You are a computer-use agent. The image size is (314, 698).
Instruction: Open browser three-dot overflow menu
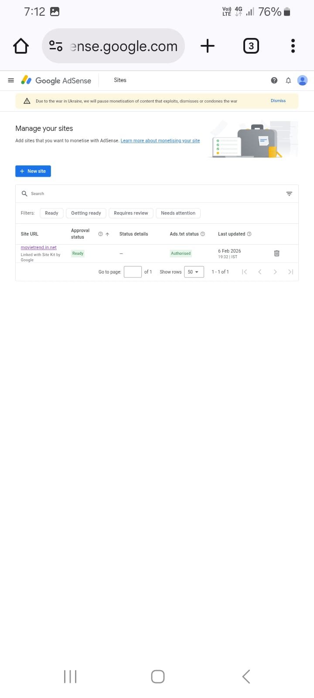click(293, 46)
